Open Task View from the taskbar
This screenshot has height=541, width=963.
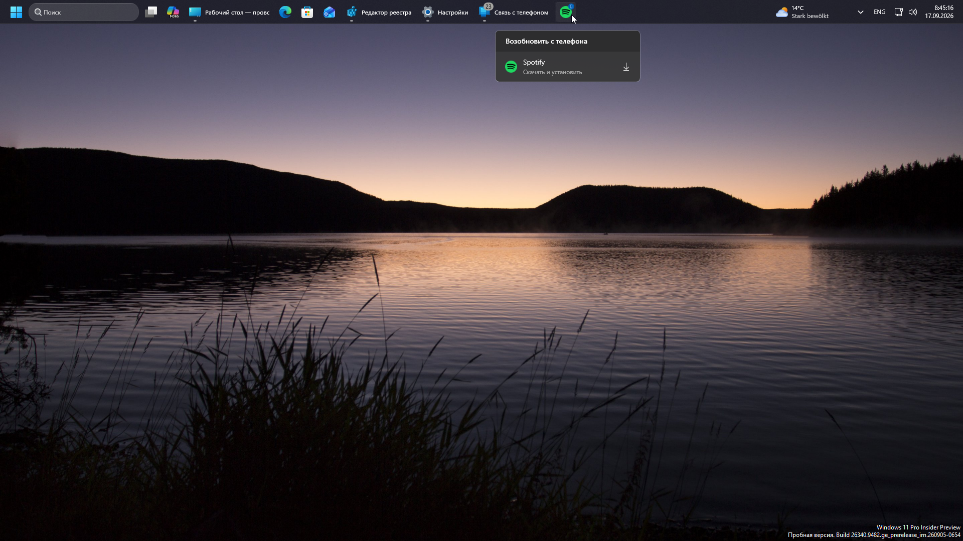(x=151, y=12)
